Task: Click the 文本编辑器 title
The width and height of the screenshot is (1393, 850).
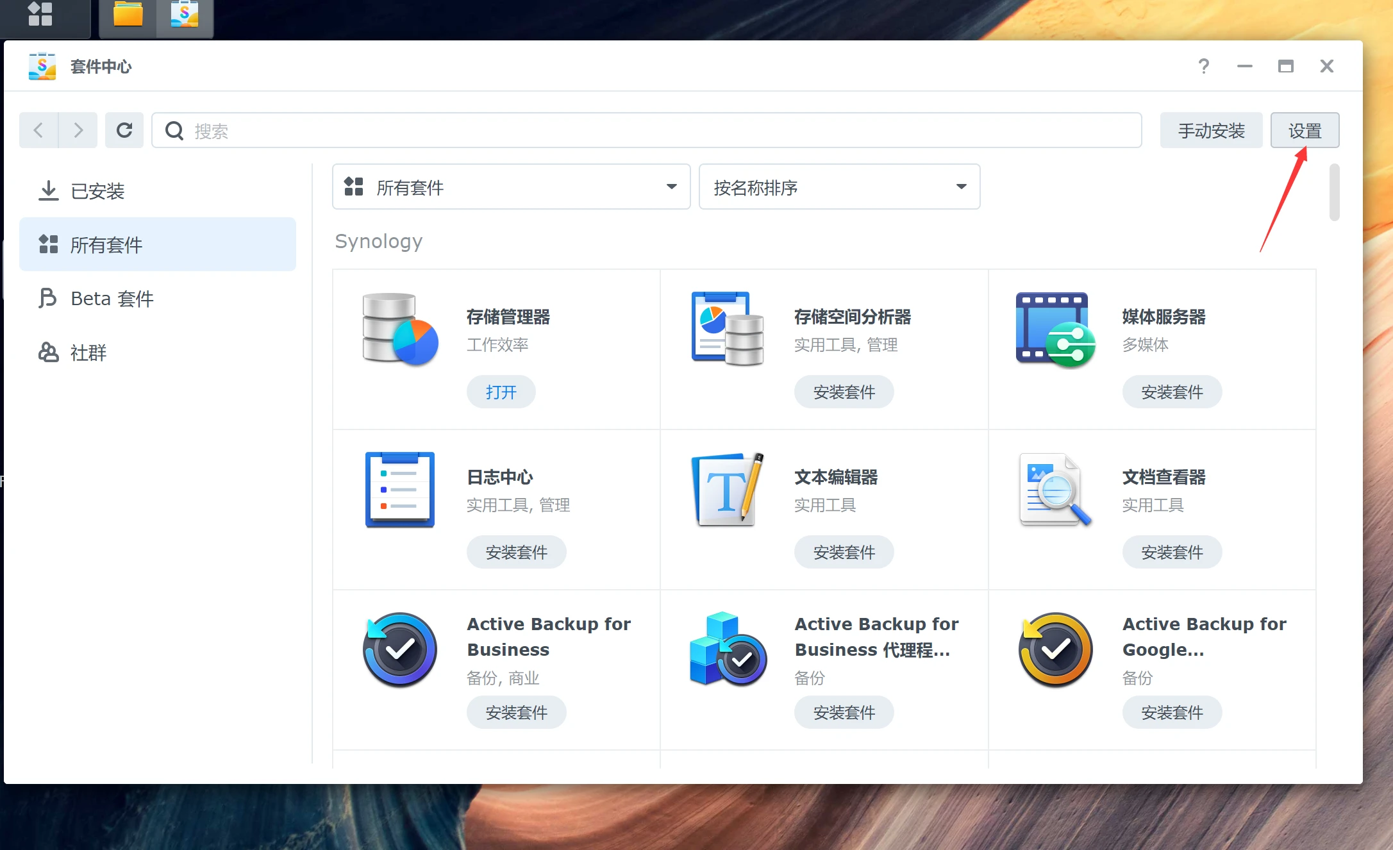Action: coord(836,477)
